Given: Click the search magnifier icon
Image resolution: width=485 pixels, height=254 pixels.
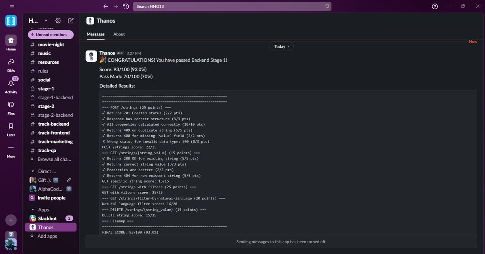Looking at the screenshot, I should tap(327, 6).
